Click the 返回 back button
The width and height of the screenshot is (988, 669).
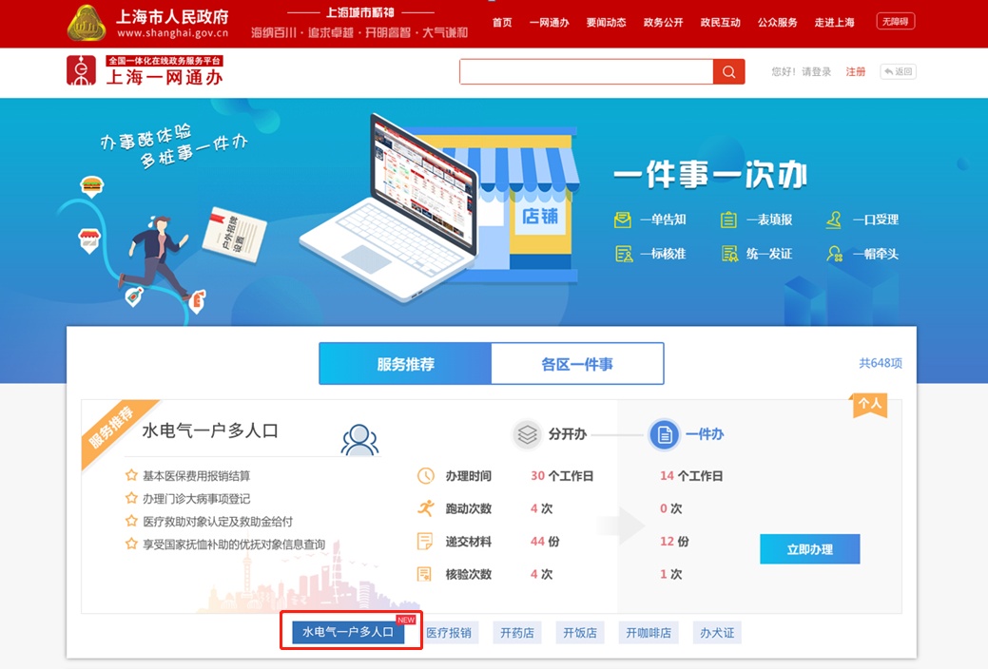coord(898,72)
